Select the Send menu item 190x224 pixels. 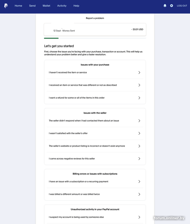coord(32,6)
